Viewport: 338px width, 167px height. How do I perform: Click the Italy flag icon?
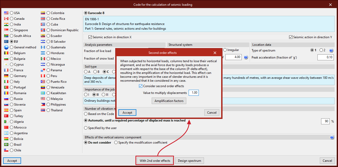(6, 82)
